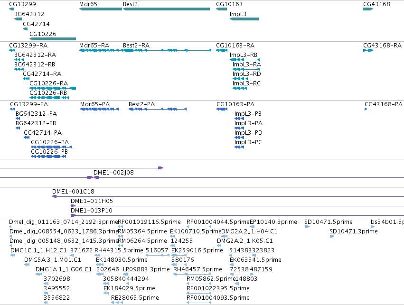Select protein CG10226-PB label
The image size is (404, 305).
pyautogui.click(x=49, y=152)
